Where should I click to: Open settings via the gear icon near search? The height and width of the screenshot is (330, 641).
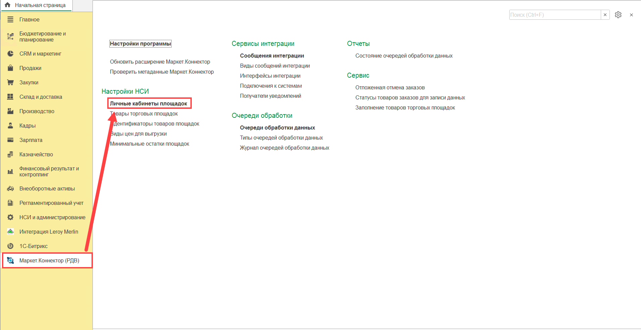[x=618, y=15]
